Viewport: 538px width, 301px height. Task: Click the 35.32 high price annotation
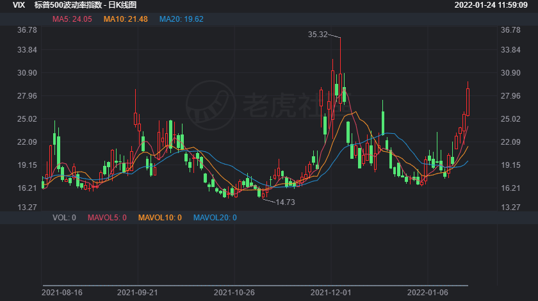318,35
